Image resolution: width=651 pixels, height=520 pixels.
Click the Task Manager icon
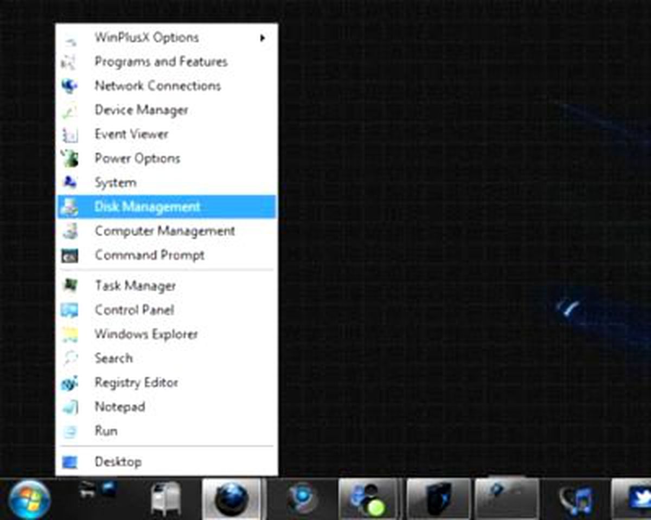click(69, 285)
